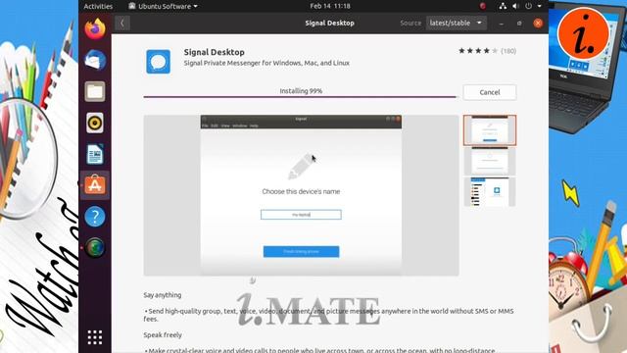This screenshot has height=353, width=627.
Task: Open the Activities overview
Action: coord(98,6)
